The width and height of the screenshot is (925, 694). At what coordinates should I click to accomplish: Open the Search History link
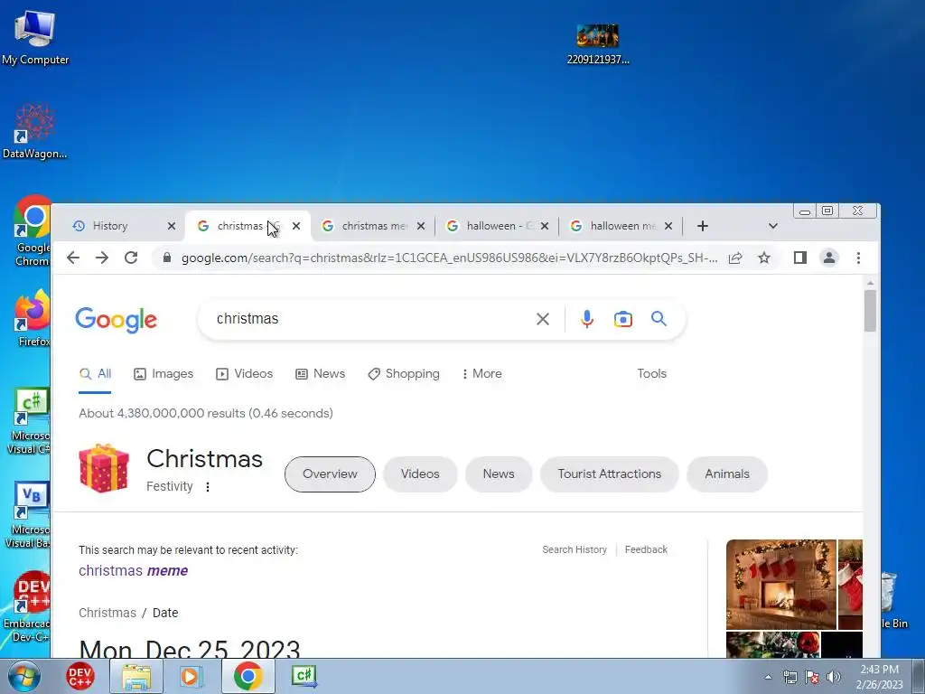pos(574,549)
